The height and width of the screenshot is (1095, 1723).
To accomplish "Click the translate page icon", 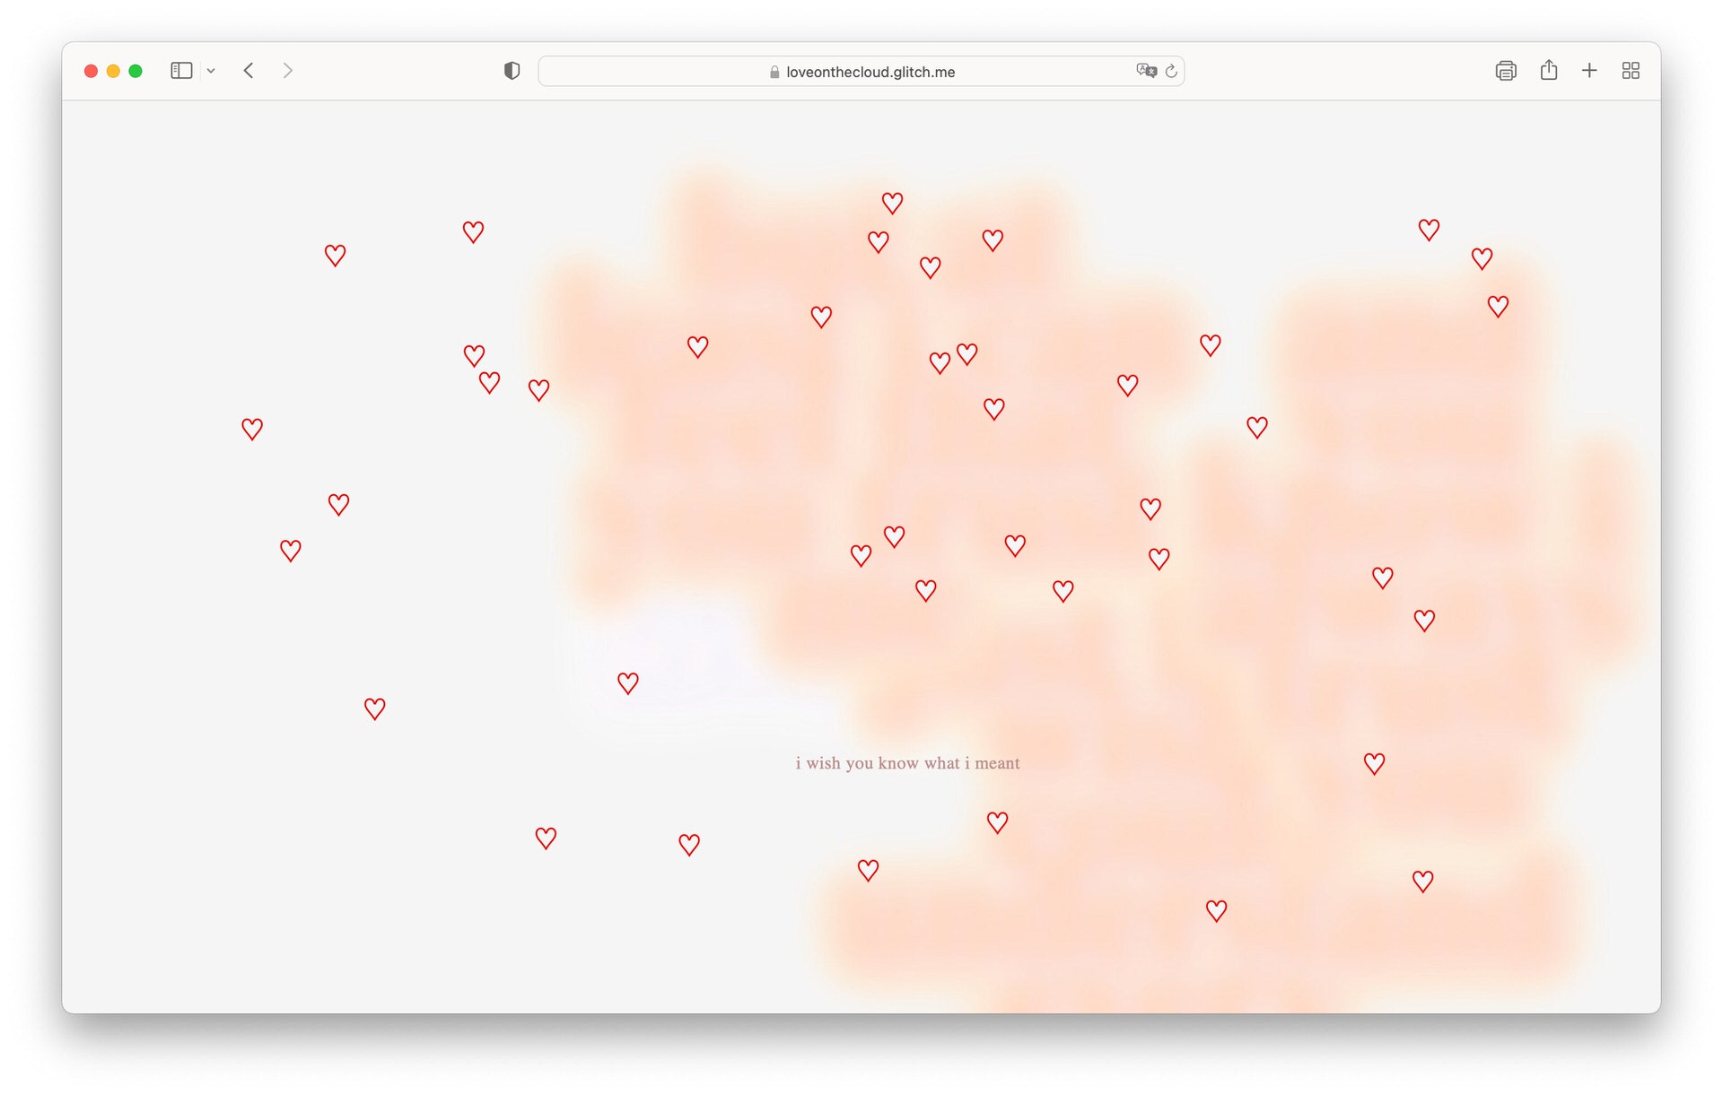I will point(1145,71).
